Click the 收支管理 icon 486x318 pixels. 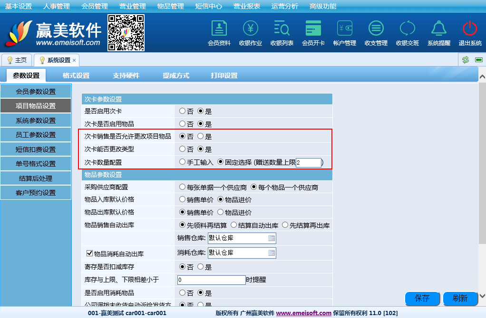click(376, 33)
